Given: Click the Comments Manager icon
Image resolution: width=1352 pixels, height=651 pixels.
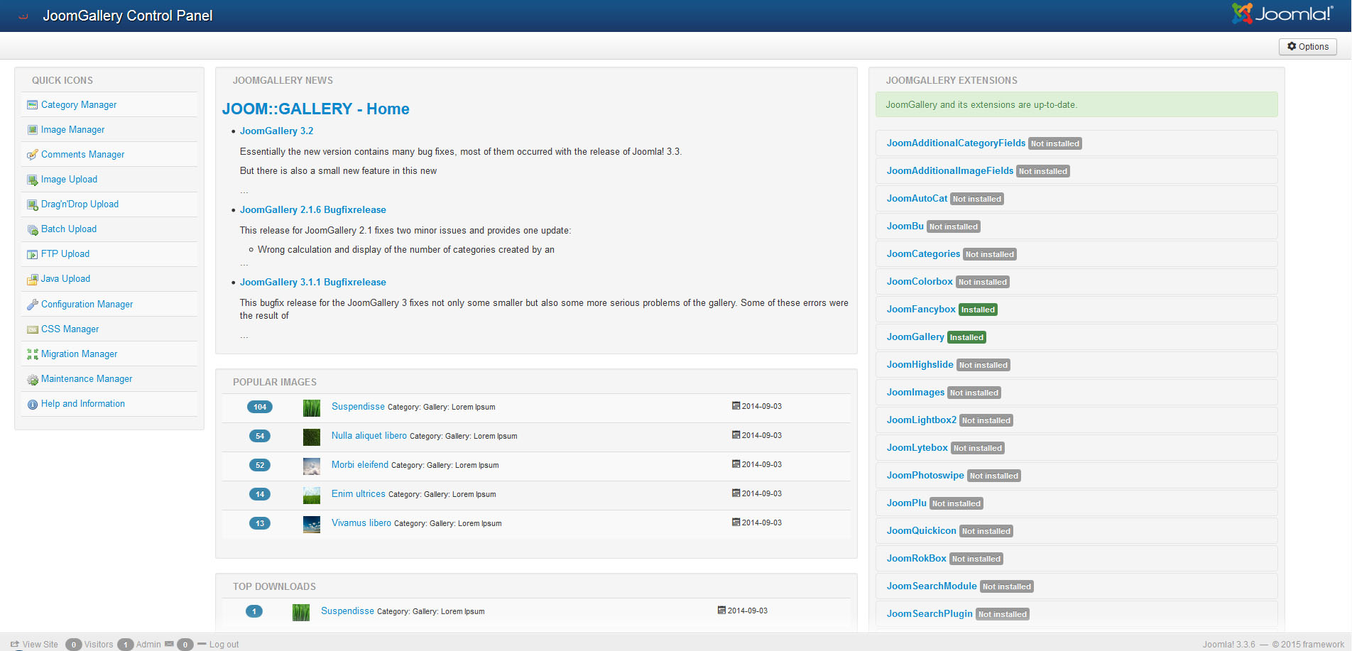Looking at the screenshot, I should click(x=32, y=155).
